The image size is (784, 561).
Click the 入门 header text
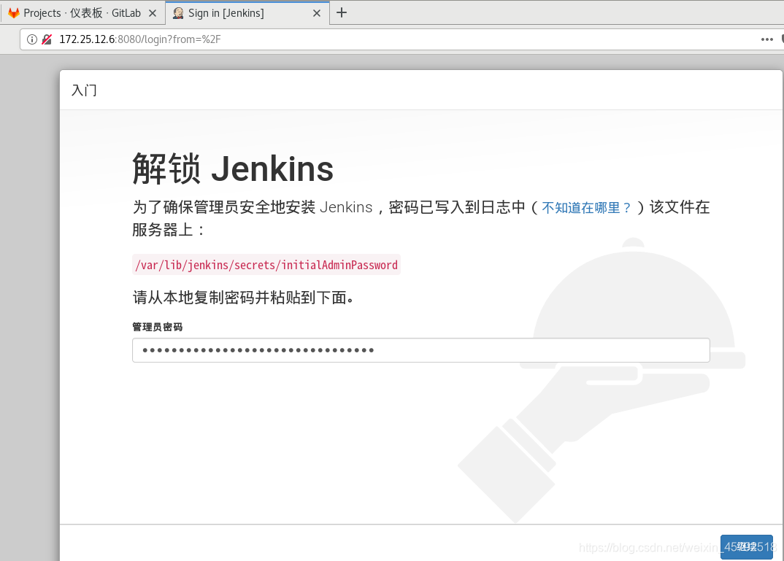84,90
